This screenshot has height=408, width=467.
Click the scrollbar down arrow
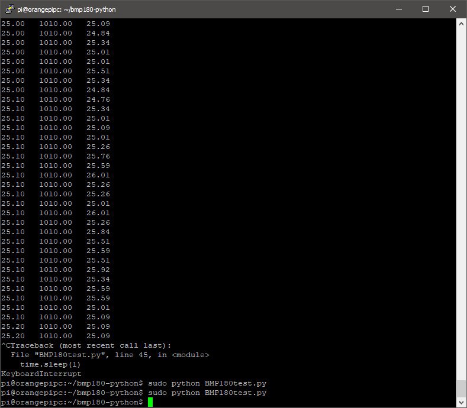pos(461,402)
